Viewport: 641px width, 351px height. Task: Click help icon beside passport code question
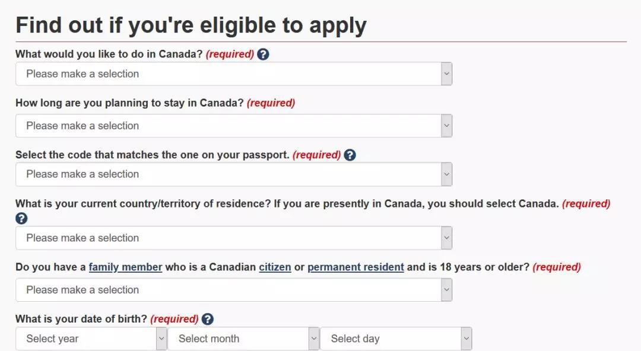(350, 155)
